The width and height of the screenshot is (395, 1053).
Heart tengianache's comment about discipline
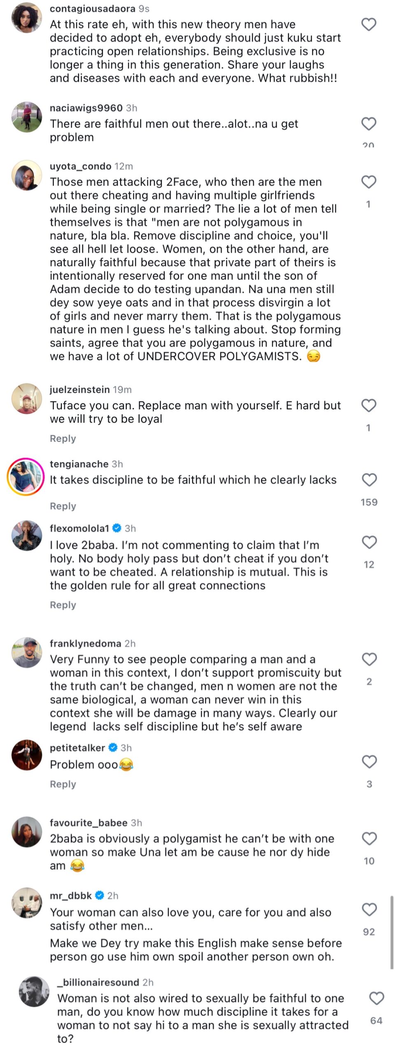tap(369, 480)
